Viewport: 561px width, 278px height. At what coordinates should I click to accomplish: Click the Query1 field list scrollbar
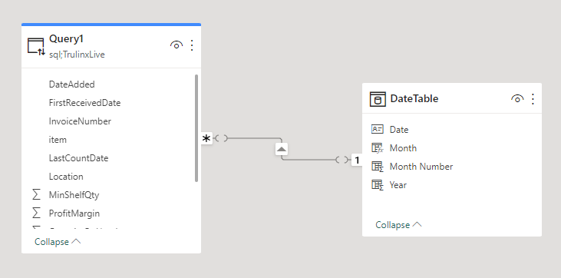[x=196, y=128]
